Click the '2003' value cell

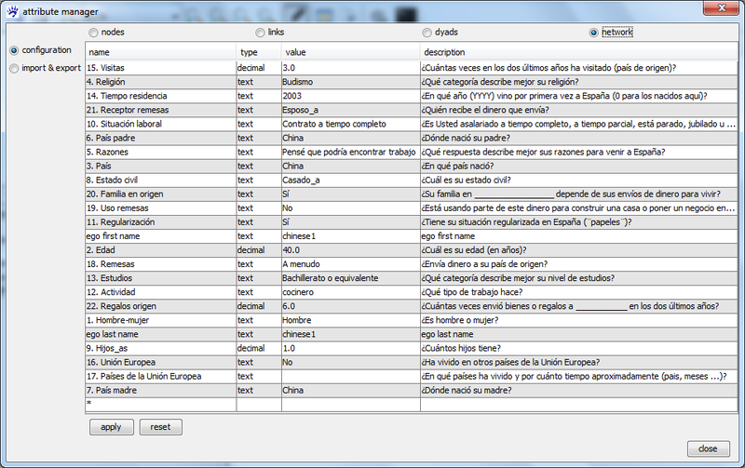click(x=351, y=96)
